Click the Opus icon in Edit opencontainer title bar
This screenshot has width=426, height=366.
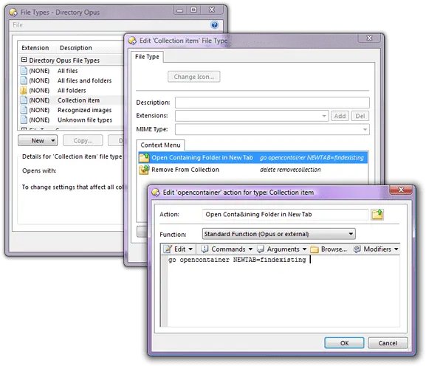coord(156,193)
